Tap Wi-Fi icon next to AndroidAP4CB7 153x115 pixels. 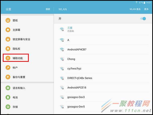pyautogui.click(x=62, y=49)
